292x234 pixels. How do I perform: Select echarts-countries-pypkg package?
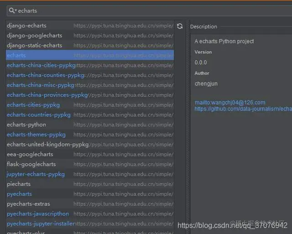click(x=90, y=115)
